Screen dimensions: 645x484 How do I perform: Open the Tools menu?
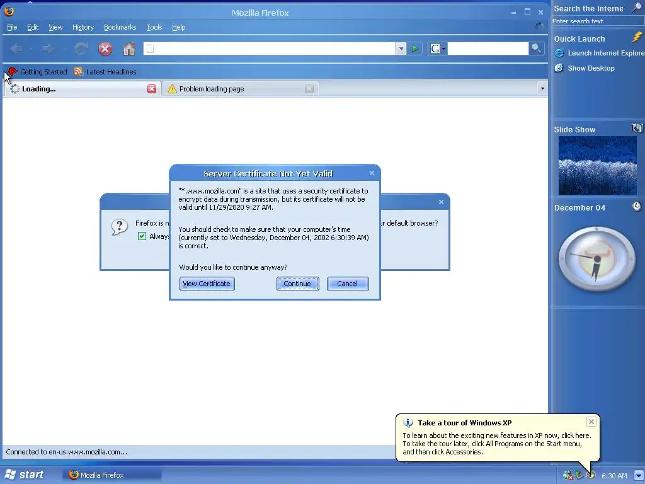click(154, 27)
